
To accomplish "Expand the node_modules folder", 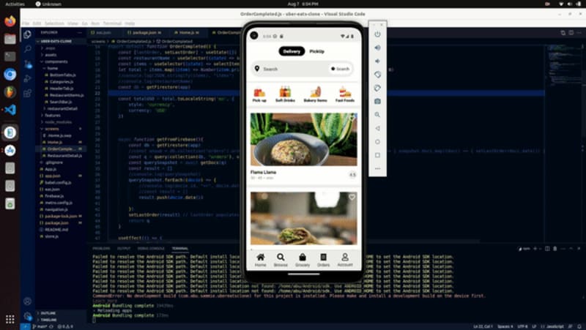I will [58, 122].
